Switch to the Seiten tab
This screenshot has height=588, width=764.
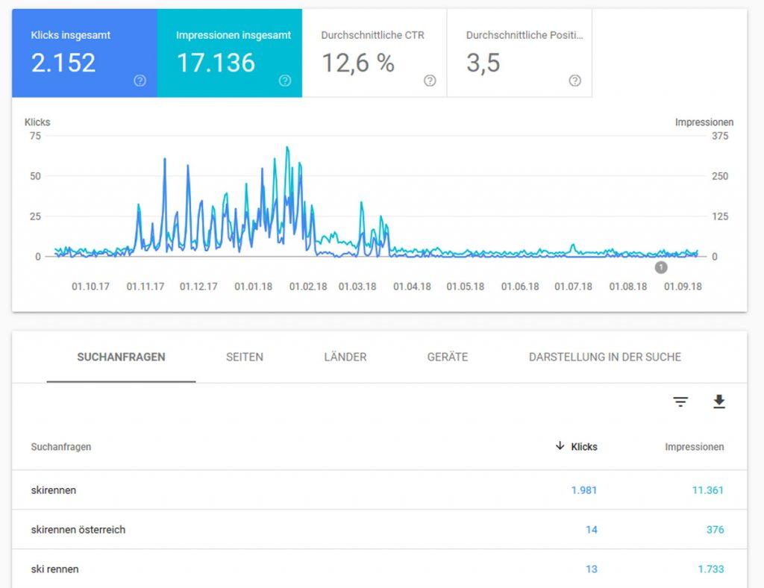245,357
